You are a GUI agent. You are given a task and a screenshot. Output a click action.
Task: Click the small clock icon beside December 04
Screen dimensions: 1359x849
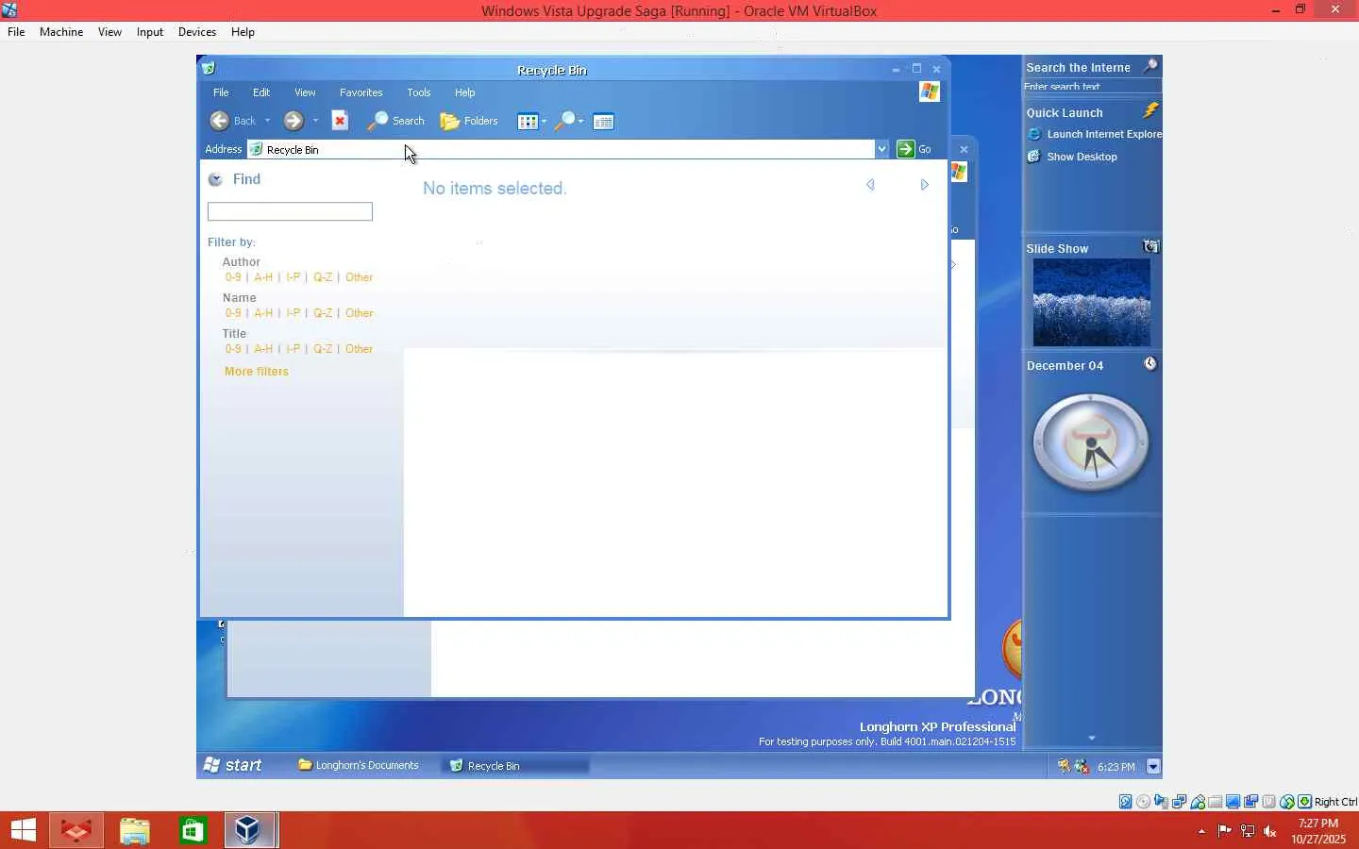pyautogui.click(x=1150, y=364)
